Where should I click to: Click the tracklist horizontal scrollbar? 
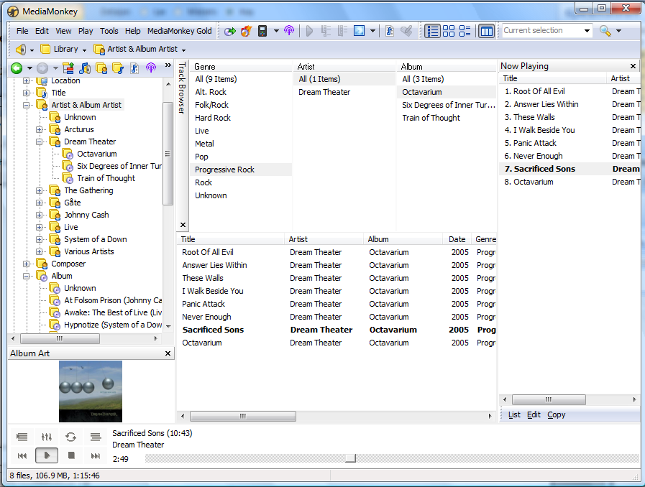point(243,416)
